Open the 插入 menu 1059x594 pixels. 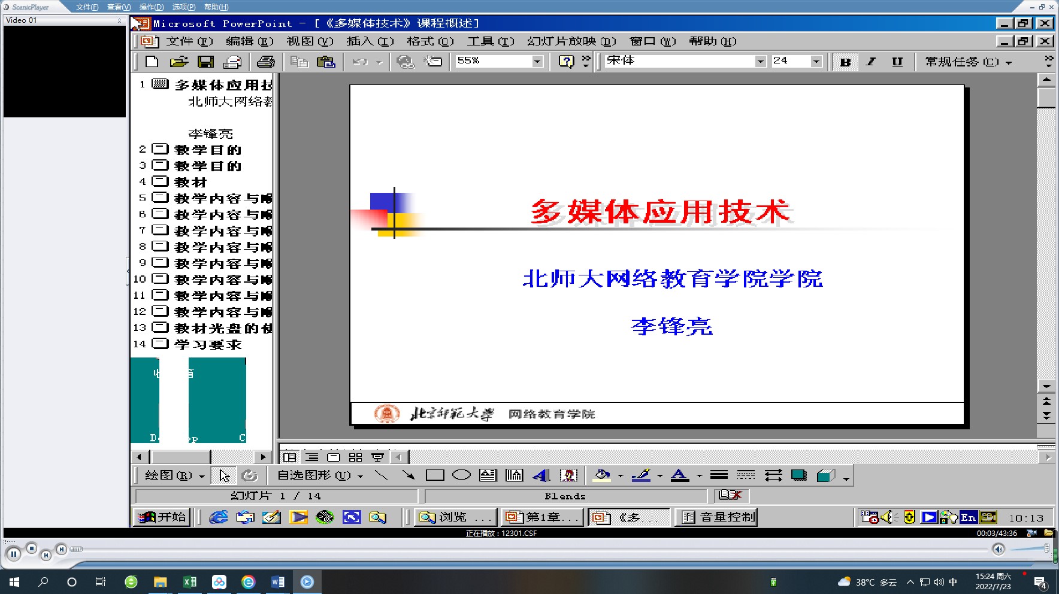pyautogui.click(x=370, y=41)
